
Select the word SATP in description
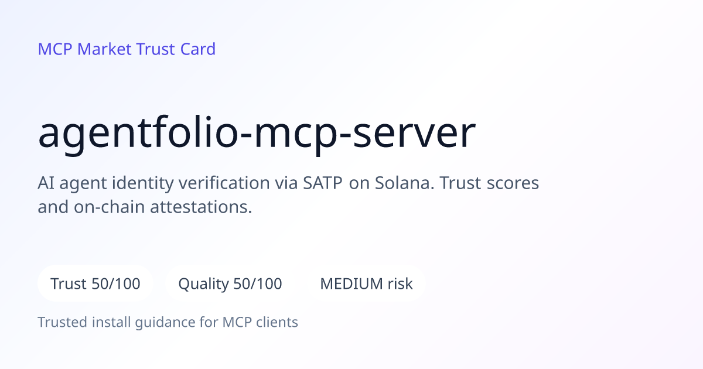[324, 183]
